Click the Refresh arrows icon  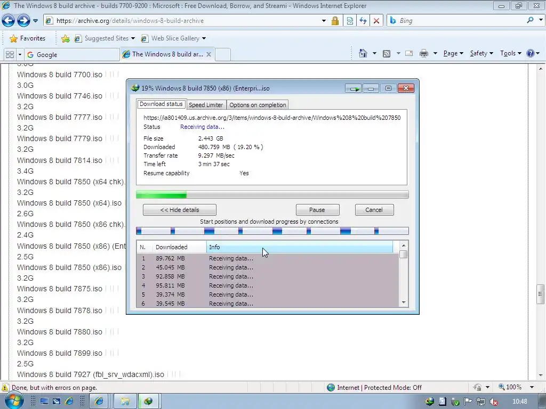[x=363, y=21]
